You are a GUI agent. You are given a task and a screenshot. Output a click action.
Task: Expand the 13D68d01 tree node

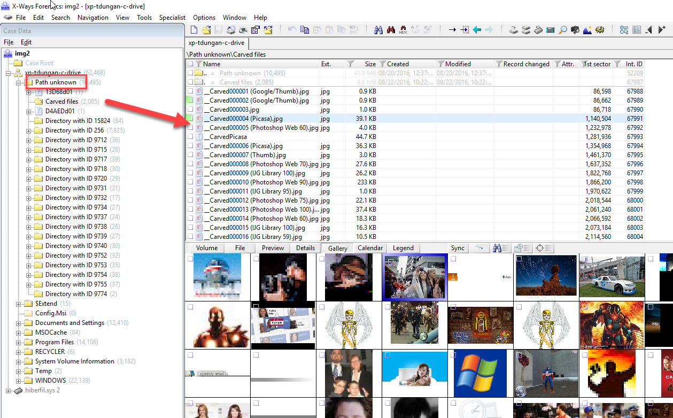point(29,92)
